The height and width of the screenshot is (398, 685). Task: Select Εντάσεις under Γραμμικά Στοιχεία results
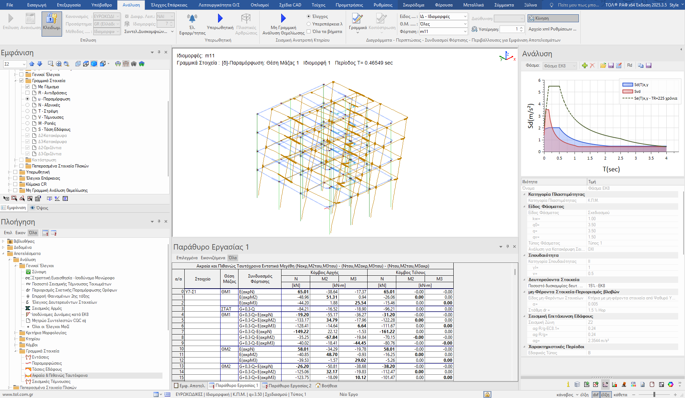(x=40, y=357)
